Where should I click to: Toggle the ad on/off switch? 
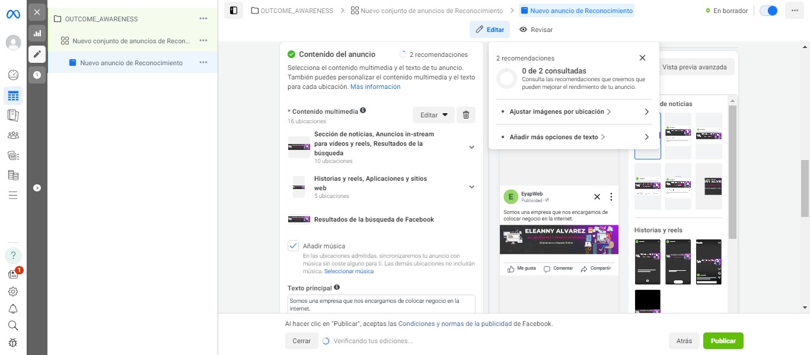[768, 11]
